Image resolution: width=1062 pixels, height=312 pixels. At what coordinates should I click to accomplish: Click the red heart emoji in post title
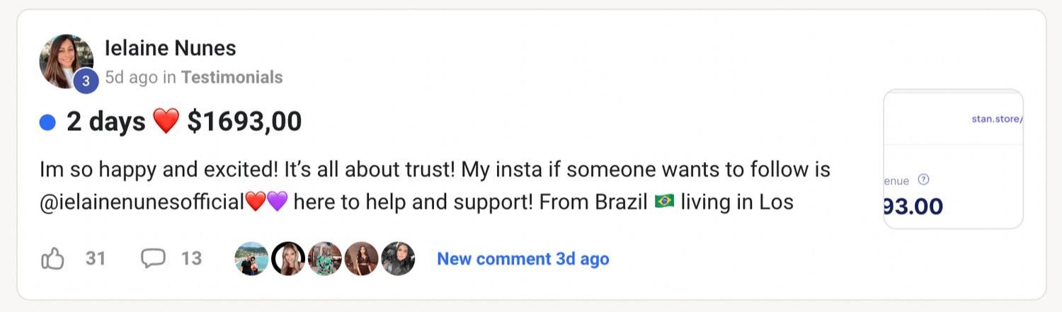[166, 122]
